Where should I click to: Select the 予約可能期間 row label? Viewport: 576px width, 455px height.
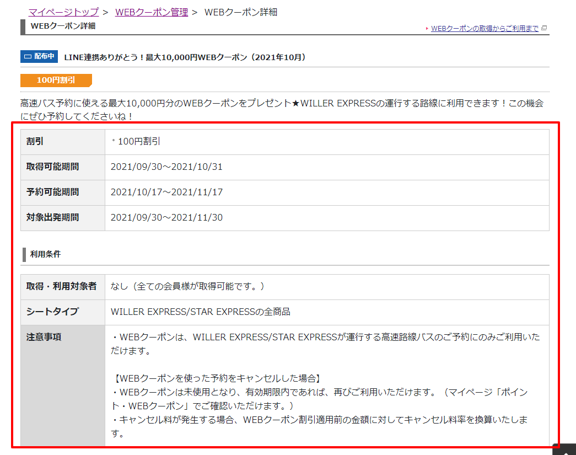click(52, 192)
